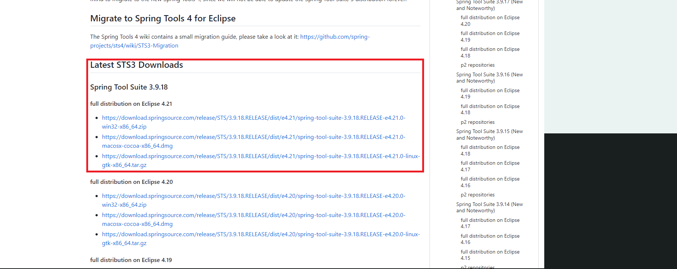The image size is (677, 269).
Task: Download the e4.21 win32-x86_64.zip file
Action: coord(254,122)
